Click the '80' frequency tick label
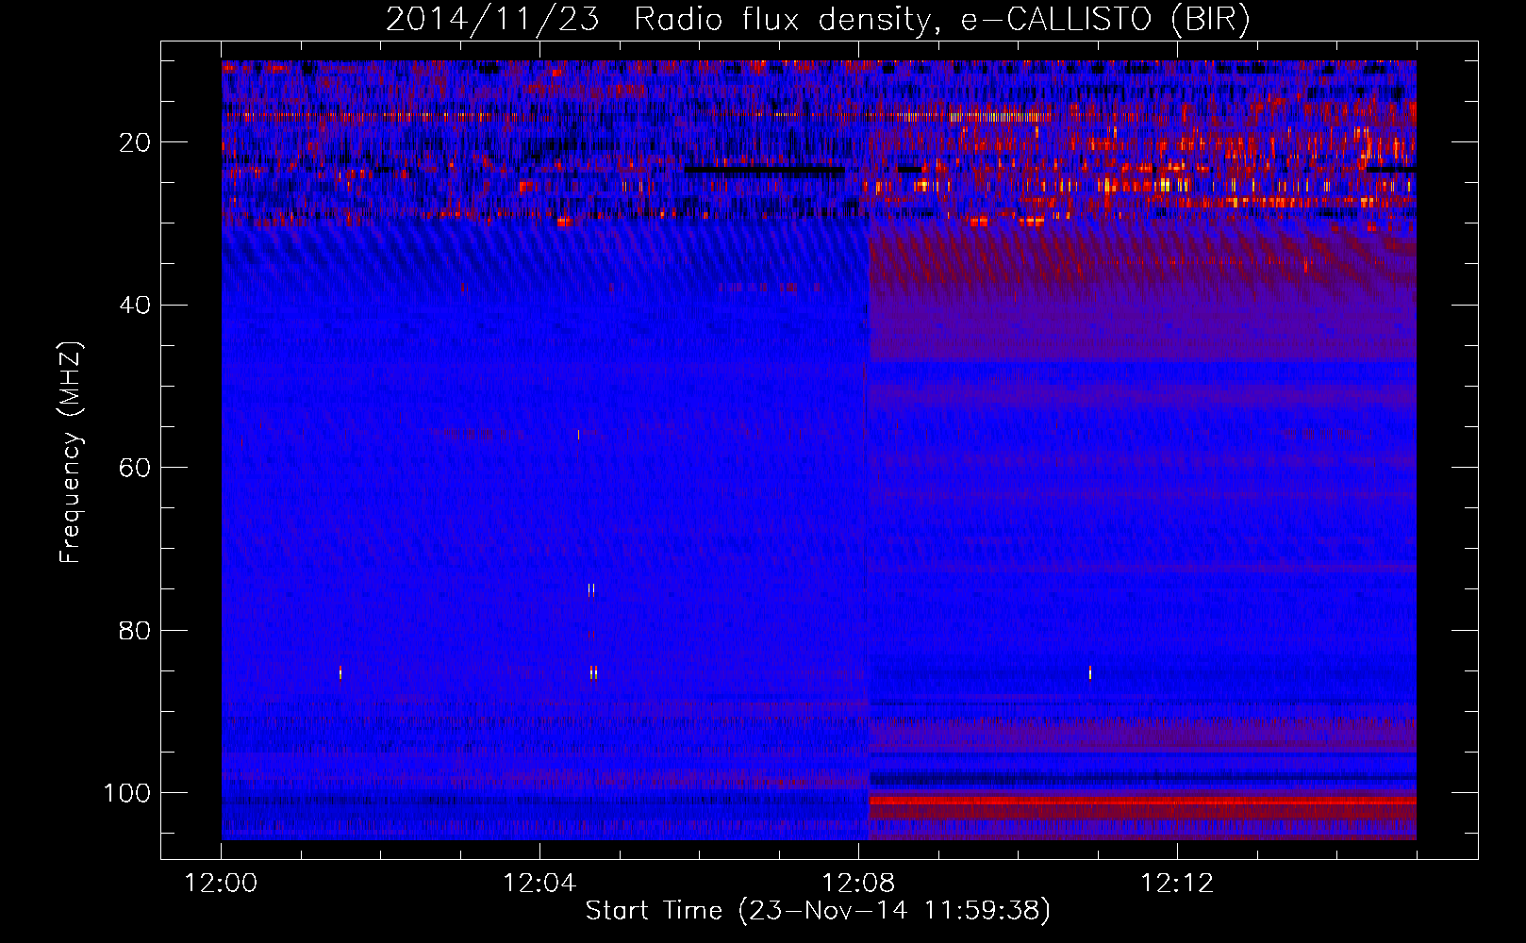The width and height of the screenshot is (1526, 943). point(136,630)
